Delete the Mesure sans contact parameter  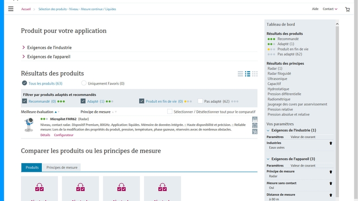(x=331, y=183)
